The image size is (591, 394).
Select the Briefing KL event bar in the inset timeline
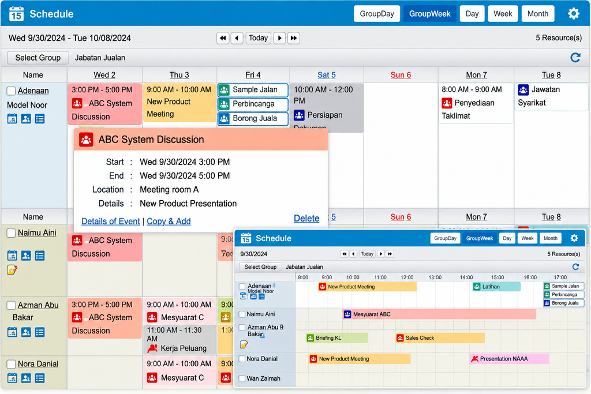point(337,338)
